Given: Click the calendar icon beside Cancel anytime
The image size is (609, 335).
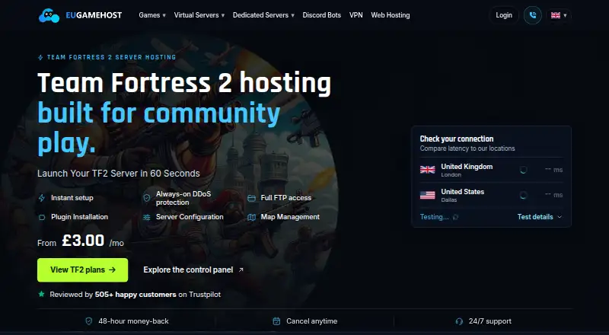Looking at the screenshot, I should (x=276, y=321).
